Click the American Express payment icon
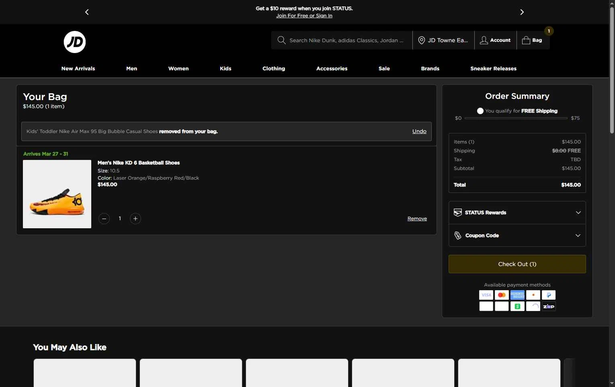615x387 pixels. 517,295
